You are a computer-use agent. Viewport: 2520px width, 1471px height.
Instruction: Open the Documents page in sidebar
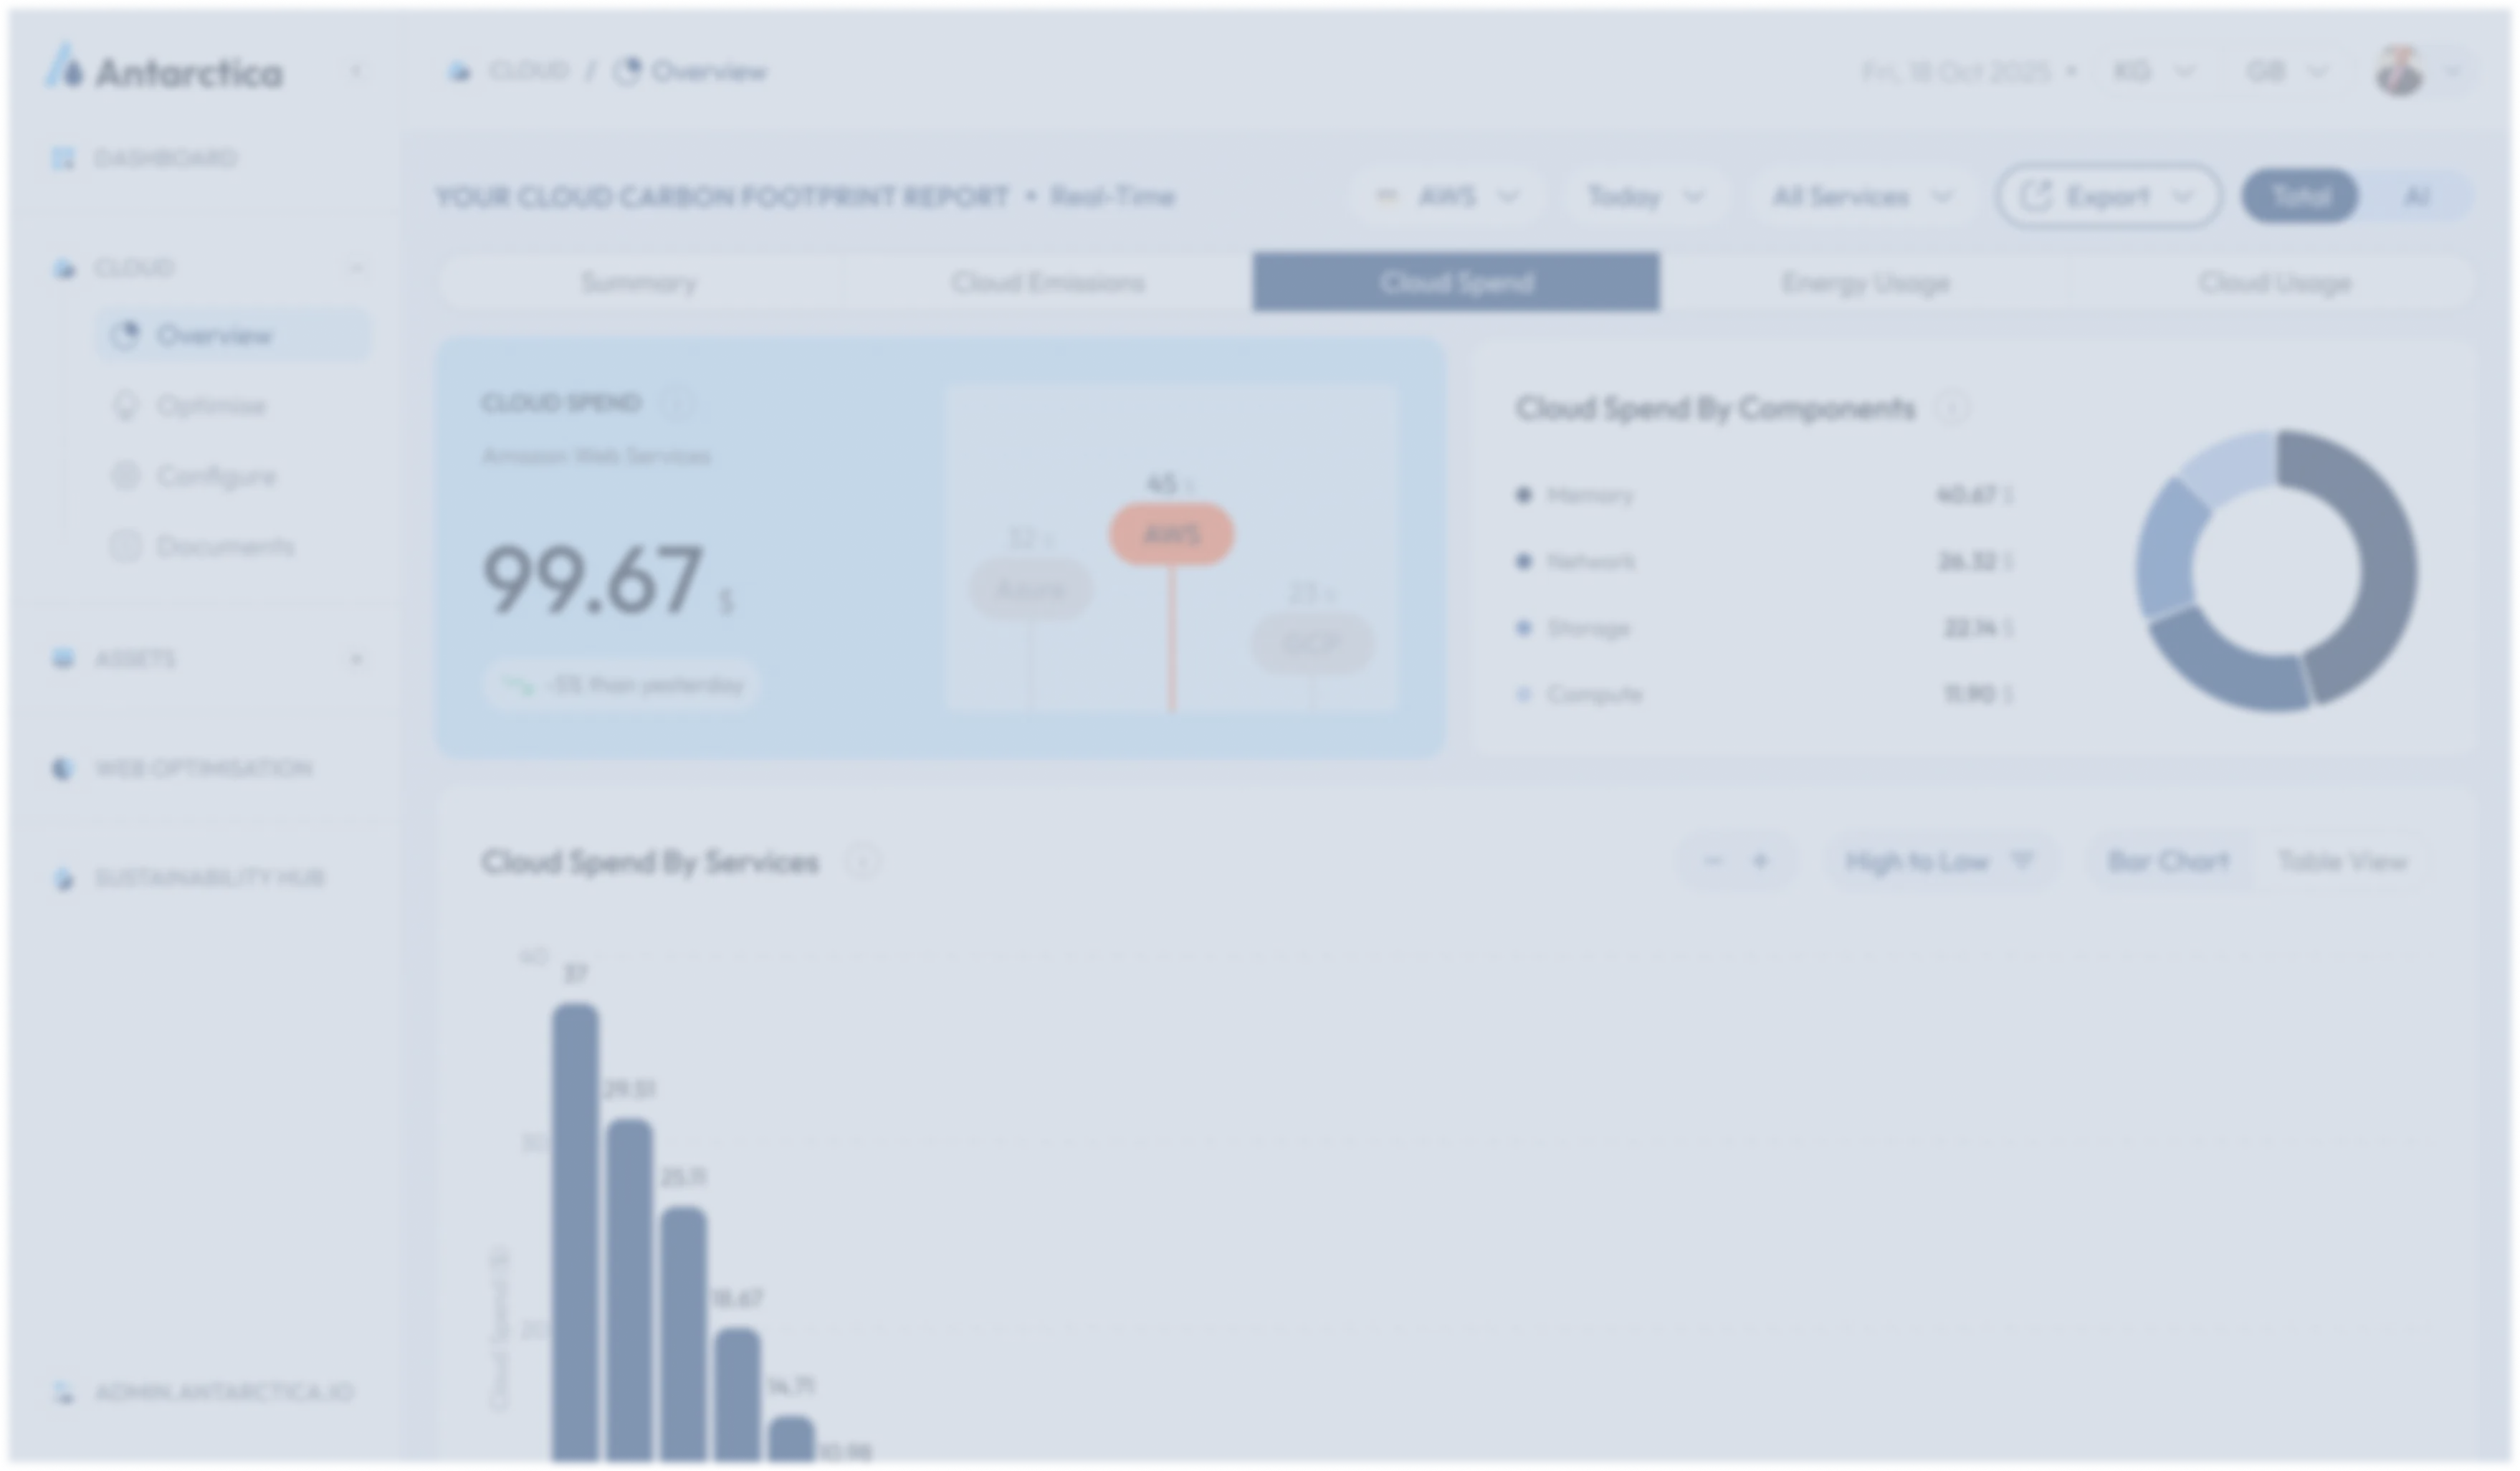point(225,546)
